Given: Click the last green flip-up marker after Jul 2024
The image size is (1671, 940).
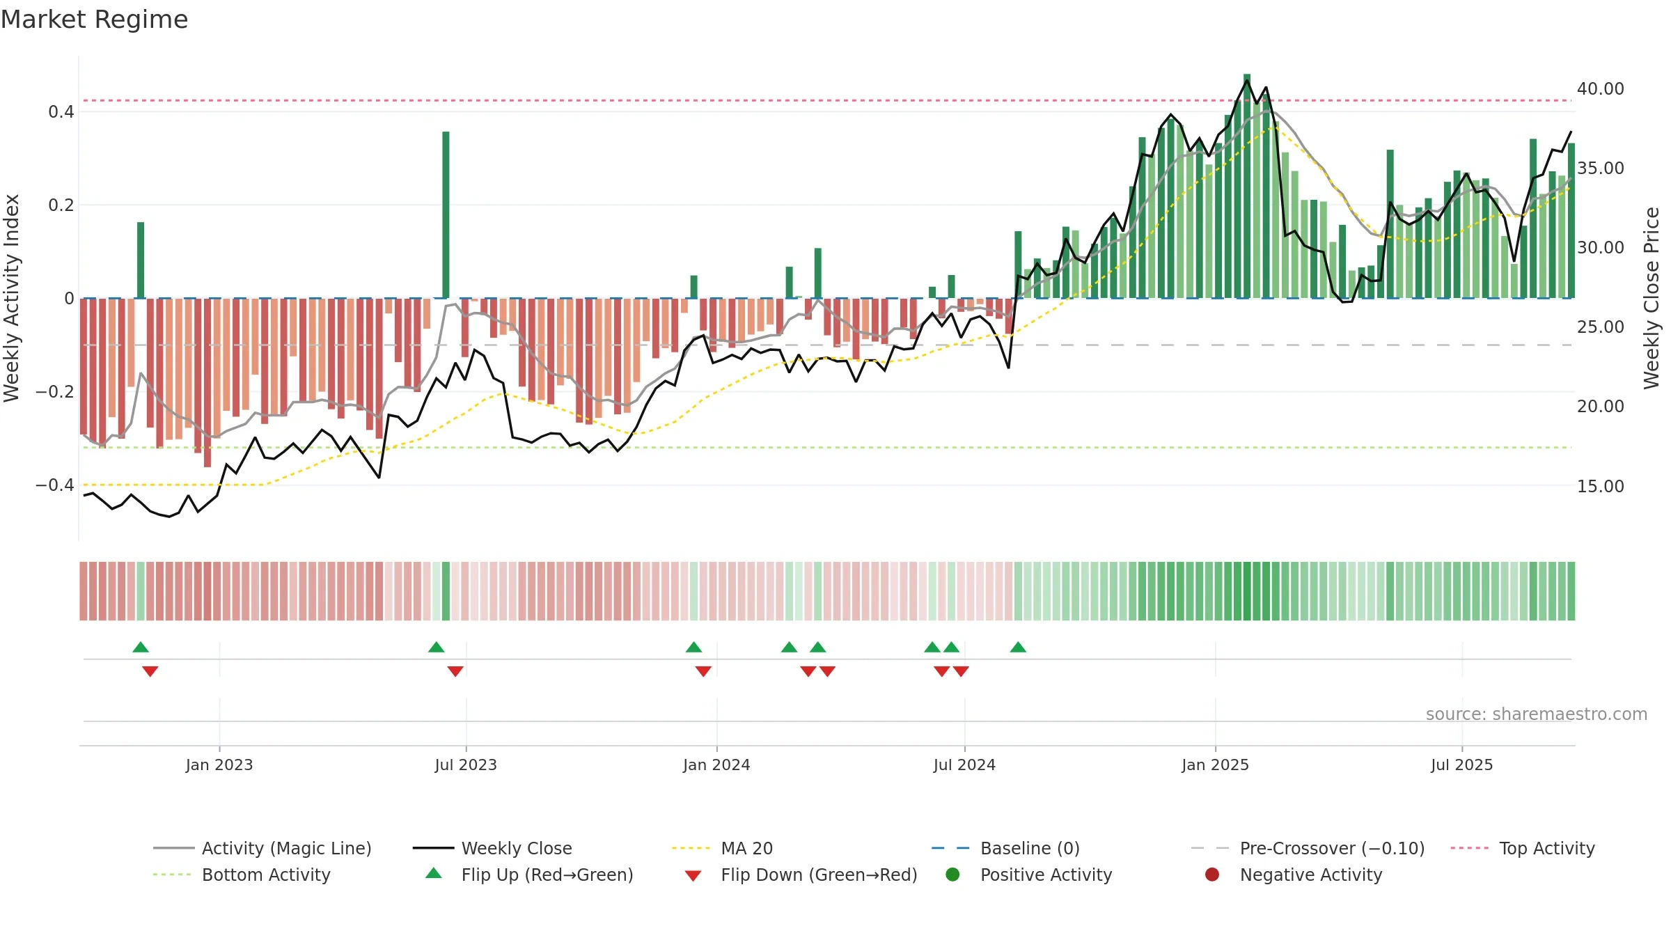Looking at the screenshot, I should point(1018,647).
